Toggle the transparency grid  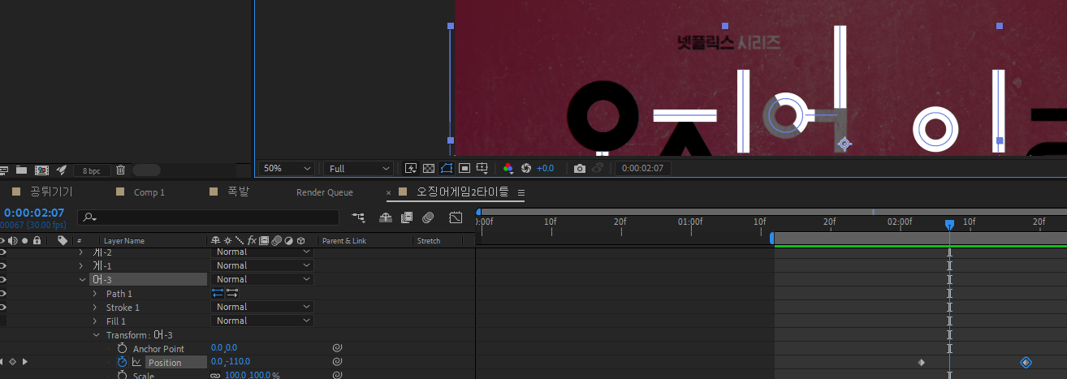pyautogui.click(x=429, y=168)
